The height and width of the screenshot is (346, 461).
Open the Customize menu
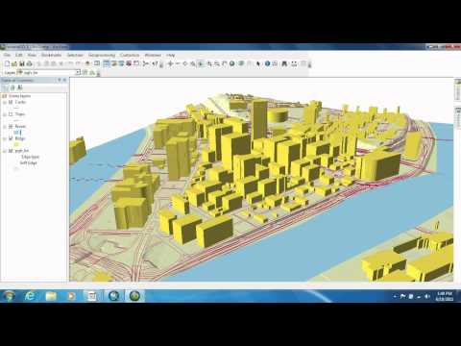click(x=130, y=55)
